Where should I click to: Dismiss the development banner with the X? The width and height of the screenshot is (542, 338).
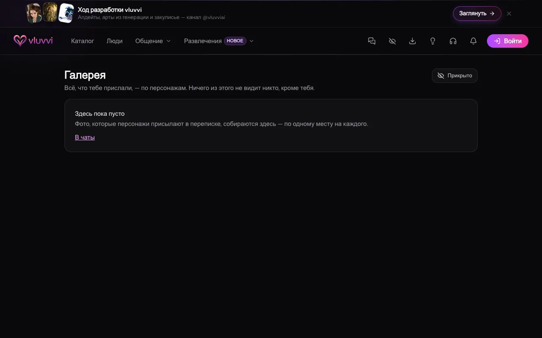tap(509, 14)
